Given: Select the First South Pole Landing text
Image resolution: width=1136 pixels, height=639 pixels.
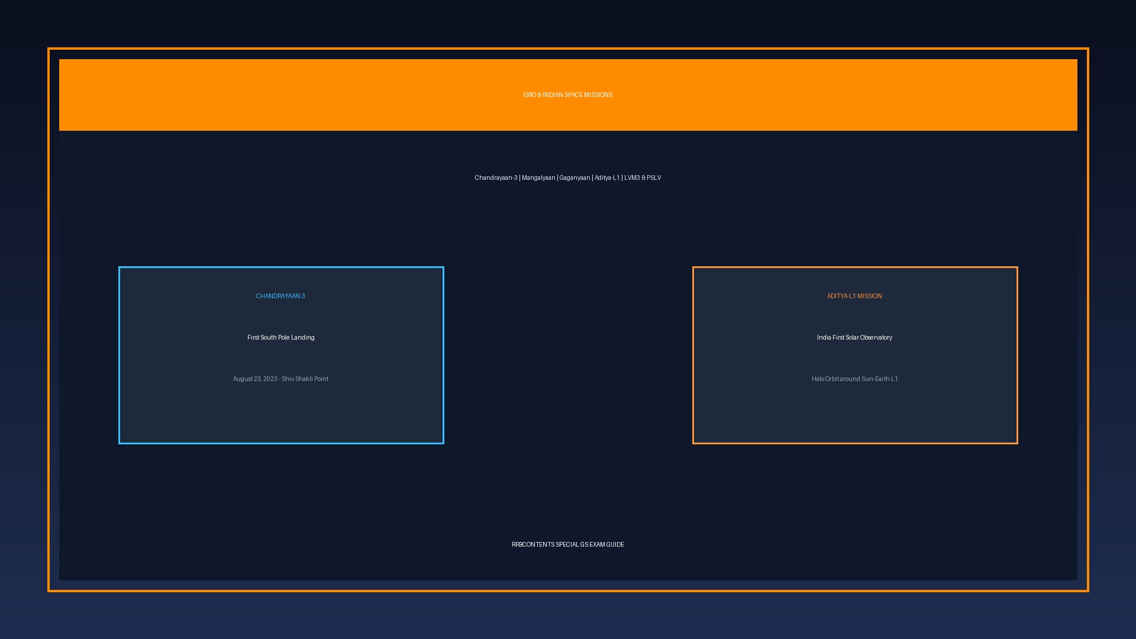Looking at the screenshot, I should click(281, 337).
